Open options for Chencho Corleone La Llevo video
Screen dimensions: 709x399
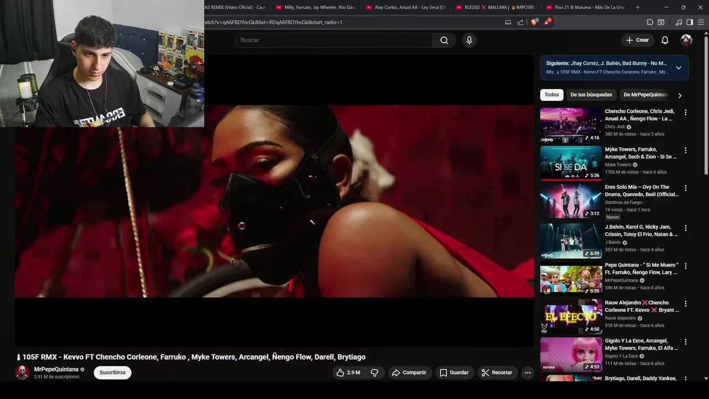point(685,112)
